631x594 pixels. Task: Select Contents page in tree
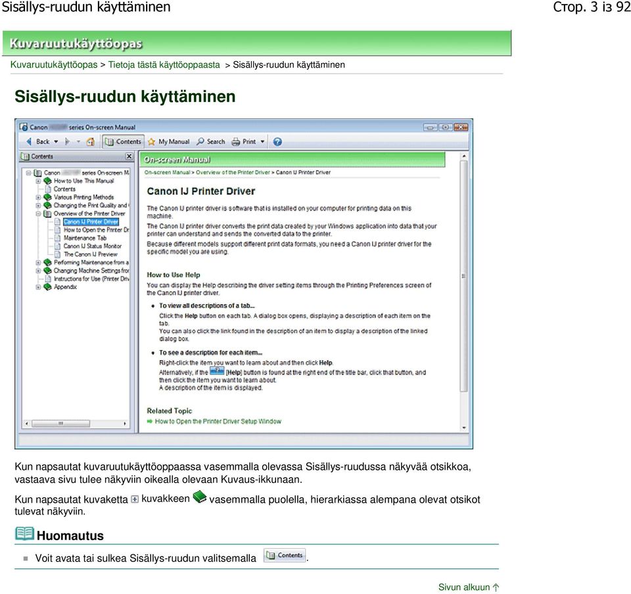[64, 189]
